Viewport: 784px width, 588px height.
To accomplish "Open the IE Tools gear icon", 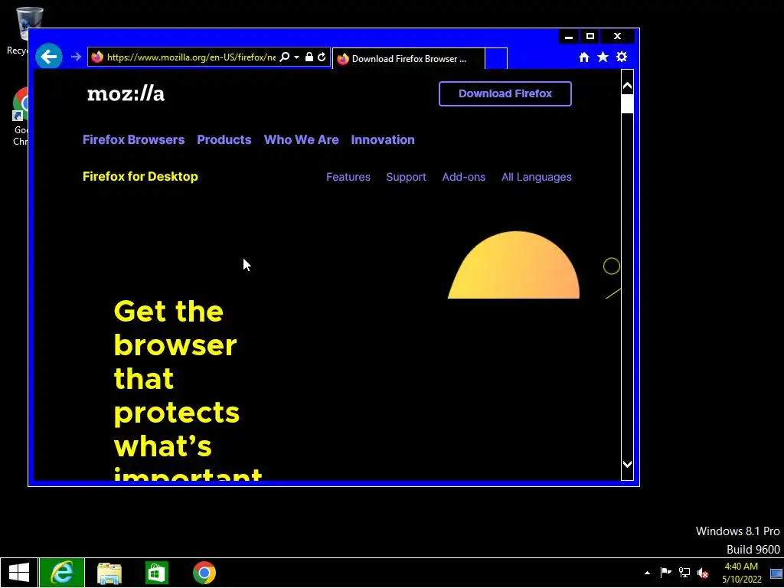I will click(x=622, y=57).
